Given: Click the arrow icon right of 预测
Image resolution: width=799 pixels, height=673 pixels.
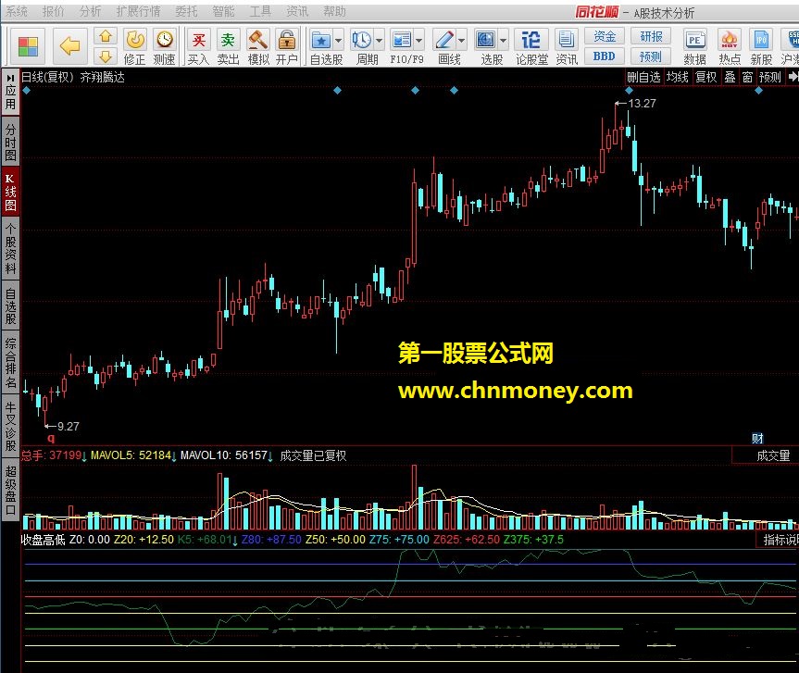Looking at the screenshot, I should 793,77.
